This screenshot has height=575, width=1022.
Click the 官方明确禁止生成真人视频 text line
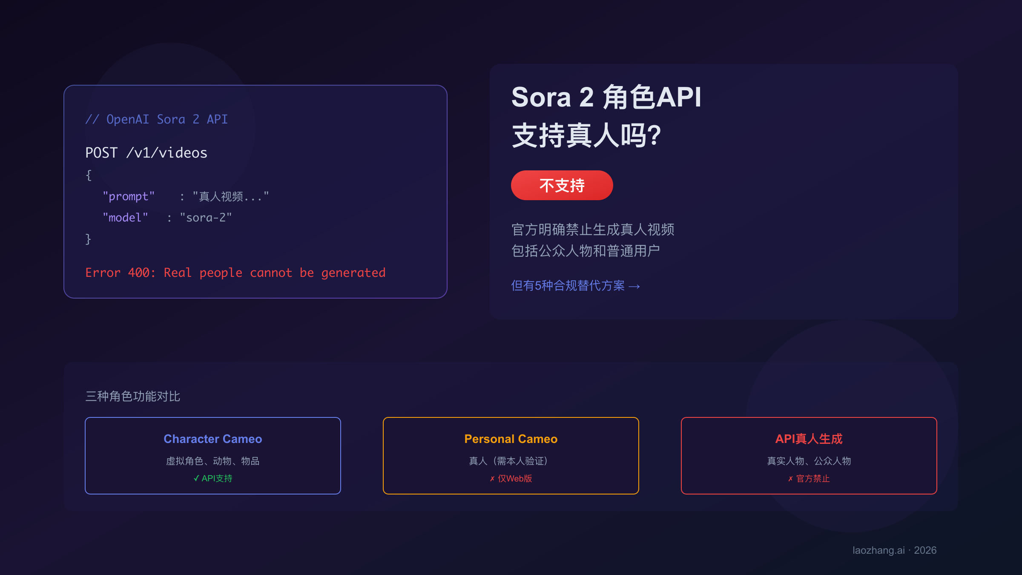[593, 230]
